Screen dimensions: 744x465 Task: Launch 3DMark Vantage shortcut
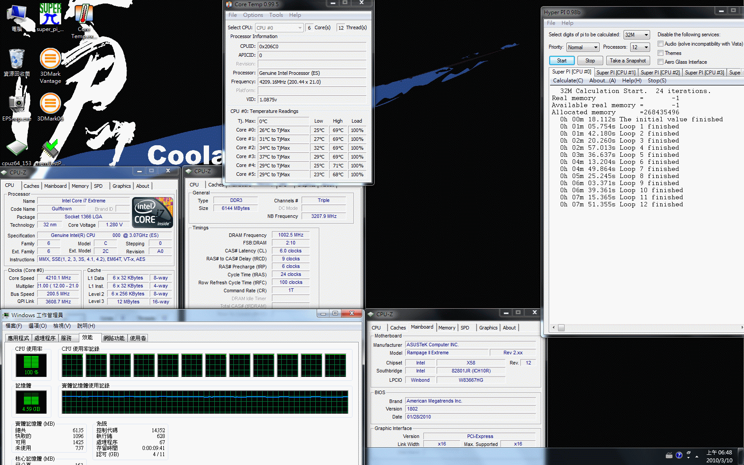click(x=50, y=66)
